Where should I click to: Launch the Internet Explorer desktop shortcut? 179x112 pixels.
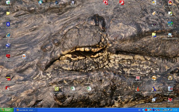pos(8,35)
